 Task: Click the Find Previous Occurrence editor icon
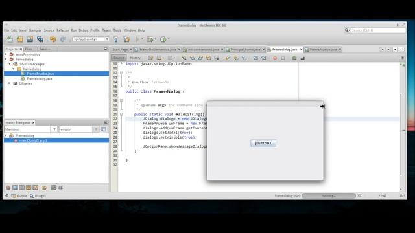point(193,58)
